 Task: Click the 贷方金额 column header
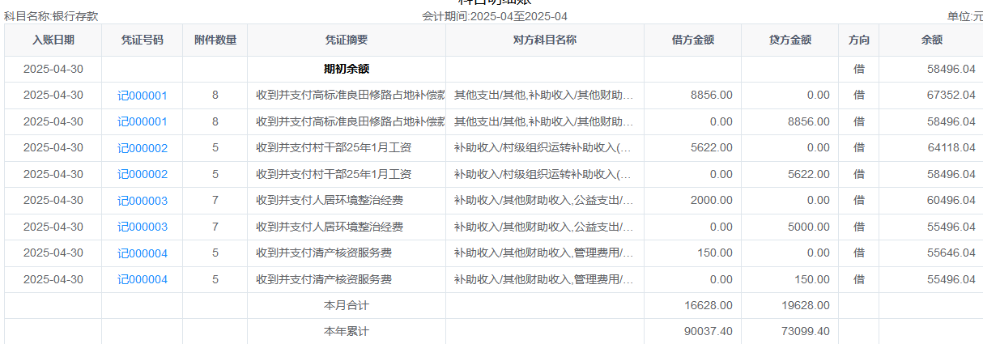tap(790, 40)
